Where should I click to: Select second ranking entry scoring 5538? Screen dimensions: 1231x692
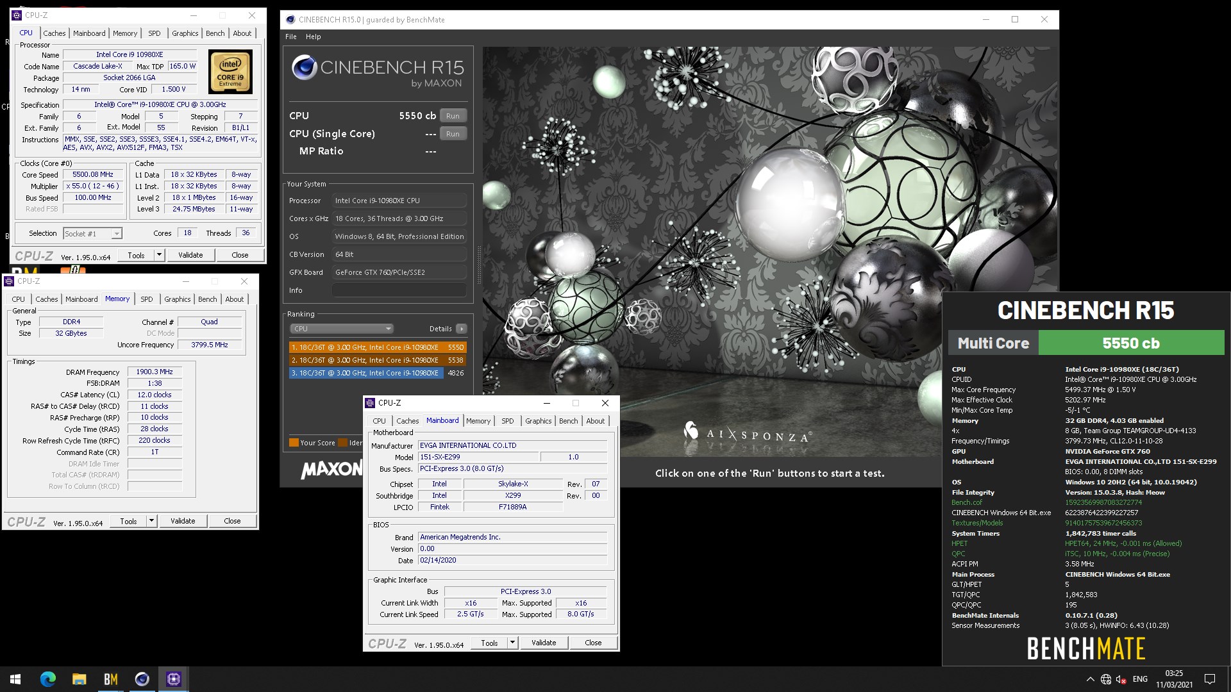378,360
